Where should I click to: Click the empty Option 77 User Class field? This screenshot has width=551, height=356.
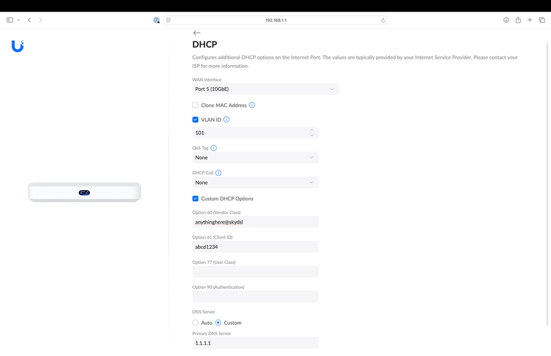click(255, 271)
